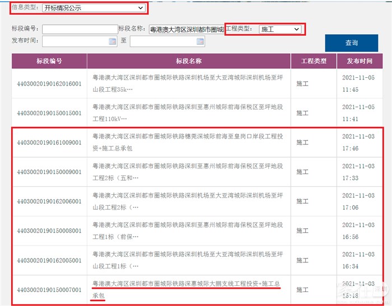Focus the 标段编号 input field

click(x=79, y=29)
